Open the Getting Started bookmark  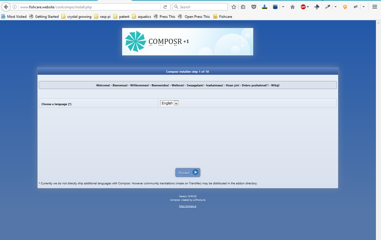[44, 17]
